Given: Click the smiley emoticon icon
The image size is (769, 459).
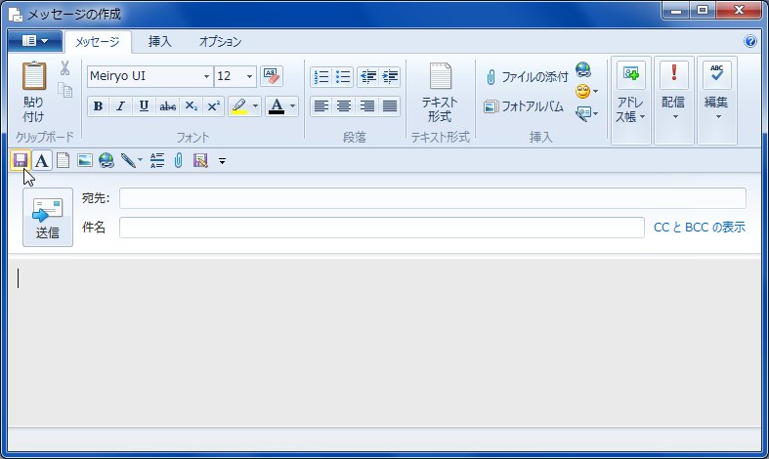Looking at the screenshot, I should [582, 91].
